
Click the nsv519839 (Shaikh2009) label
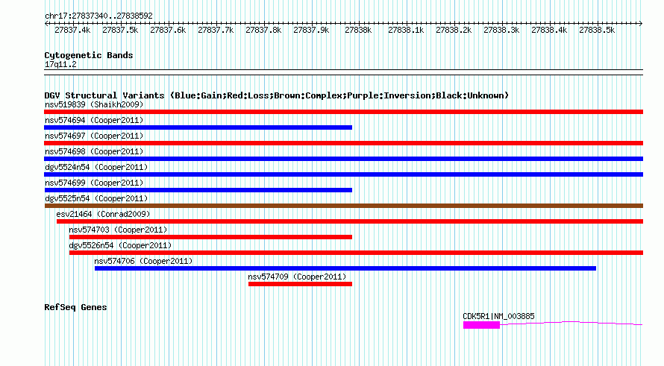click(x=94, y=104)
